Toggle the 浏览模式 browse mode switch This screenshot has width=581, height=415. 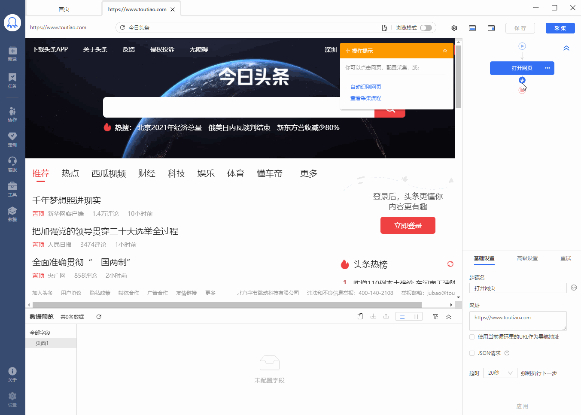click(x=426, y=28)
